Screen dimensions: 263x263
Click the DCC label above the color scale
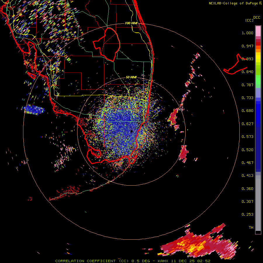tap(257, 18)
